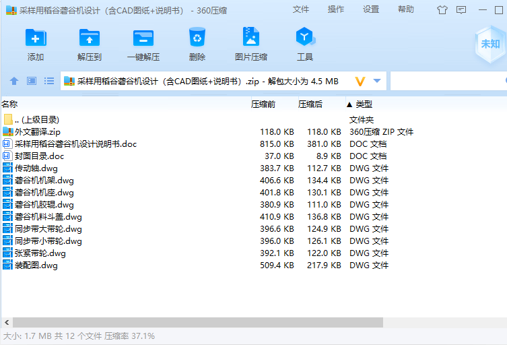Click the search box beside the path bar

coord(448,81)
